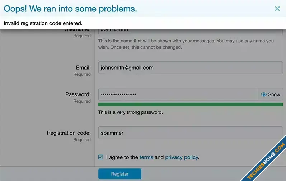Click the username help description text
Screen dimensions: 286x181
pos(186,44)
